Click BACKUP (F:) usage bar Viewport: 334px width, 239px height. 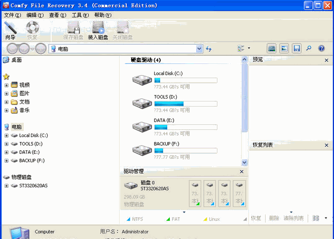(x=185, y=151)
